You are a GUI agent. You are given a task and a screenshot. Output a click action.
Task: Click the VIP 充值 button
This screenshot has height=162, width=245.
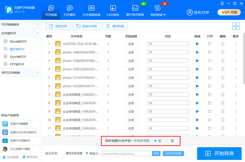pos(229,12)
